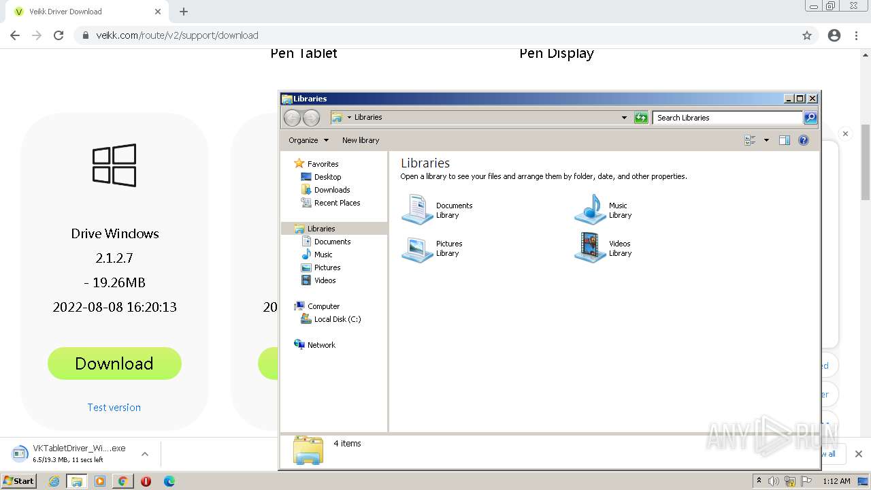Select the Veikk Driver Download tab
The height and width of the screenshot is (490, 871).
[x=87, y=12]
